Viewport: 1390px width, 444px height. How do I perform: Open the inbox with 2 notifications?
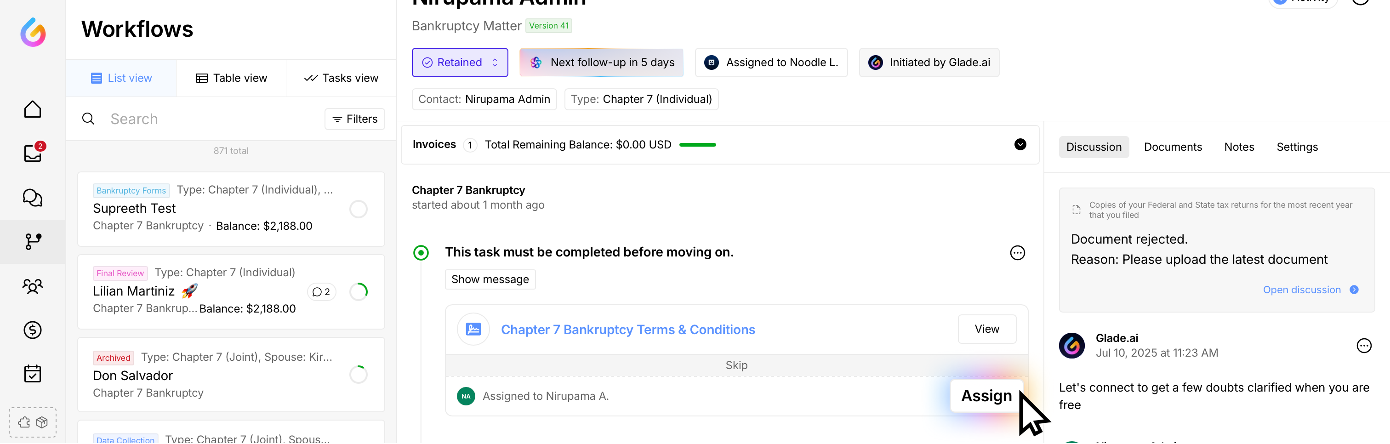[32, 153]
